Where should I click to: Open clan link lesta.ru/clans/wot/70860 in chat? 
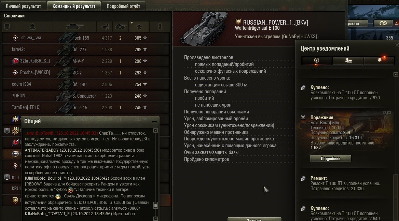(x=110, y=208)
